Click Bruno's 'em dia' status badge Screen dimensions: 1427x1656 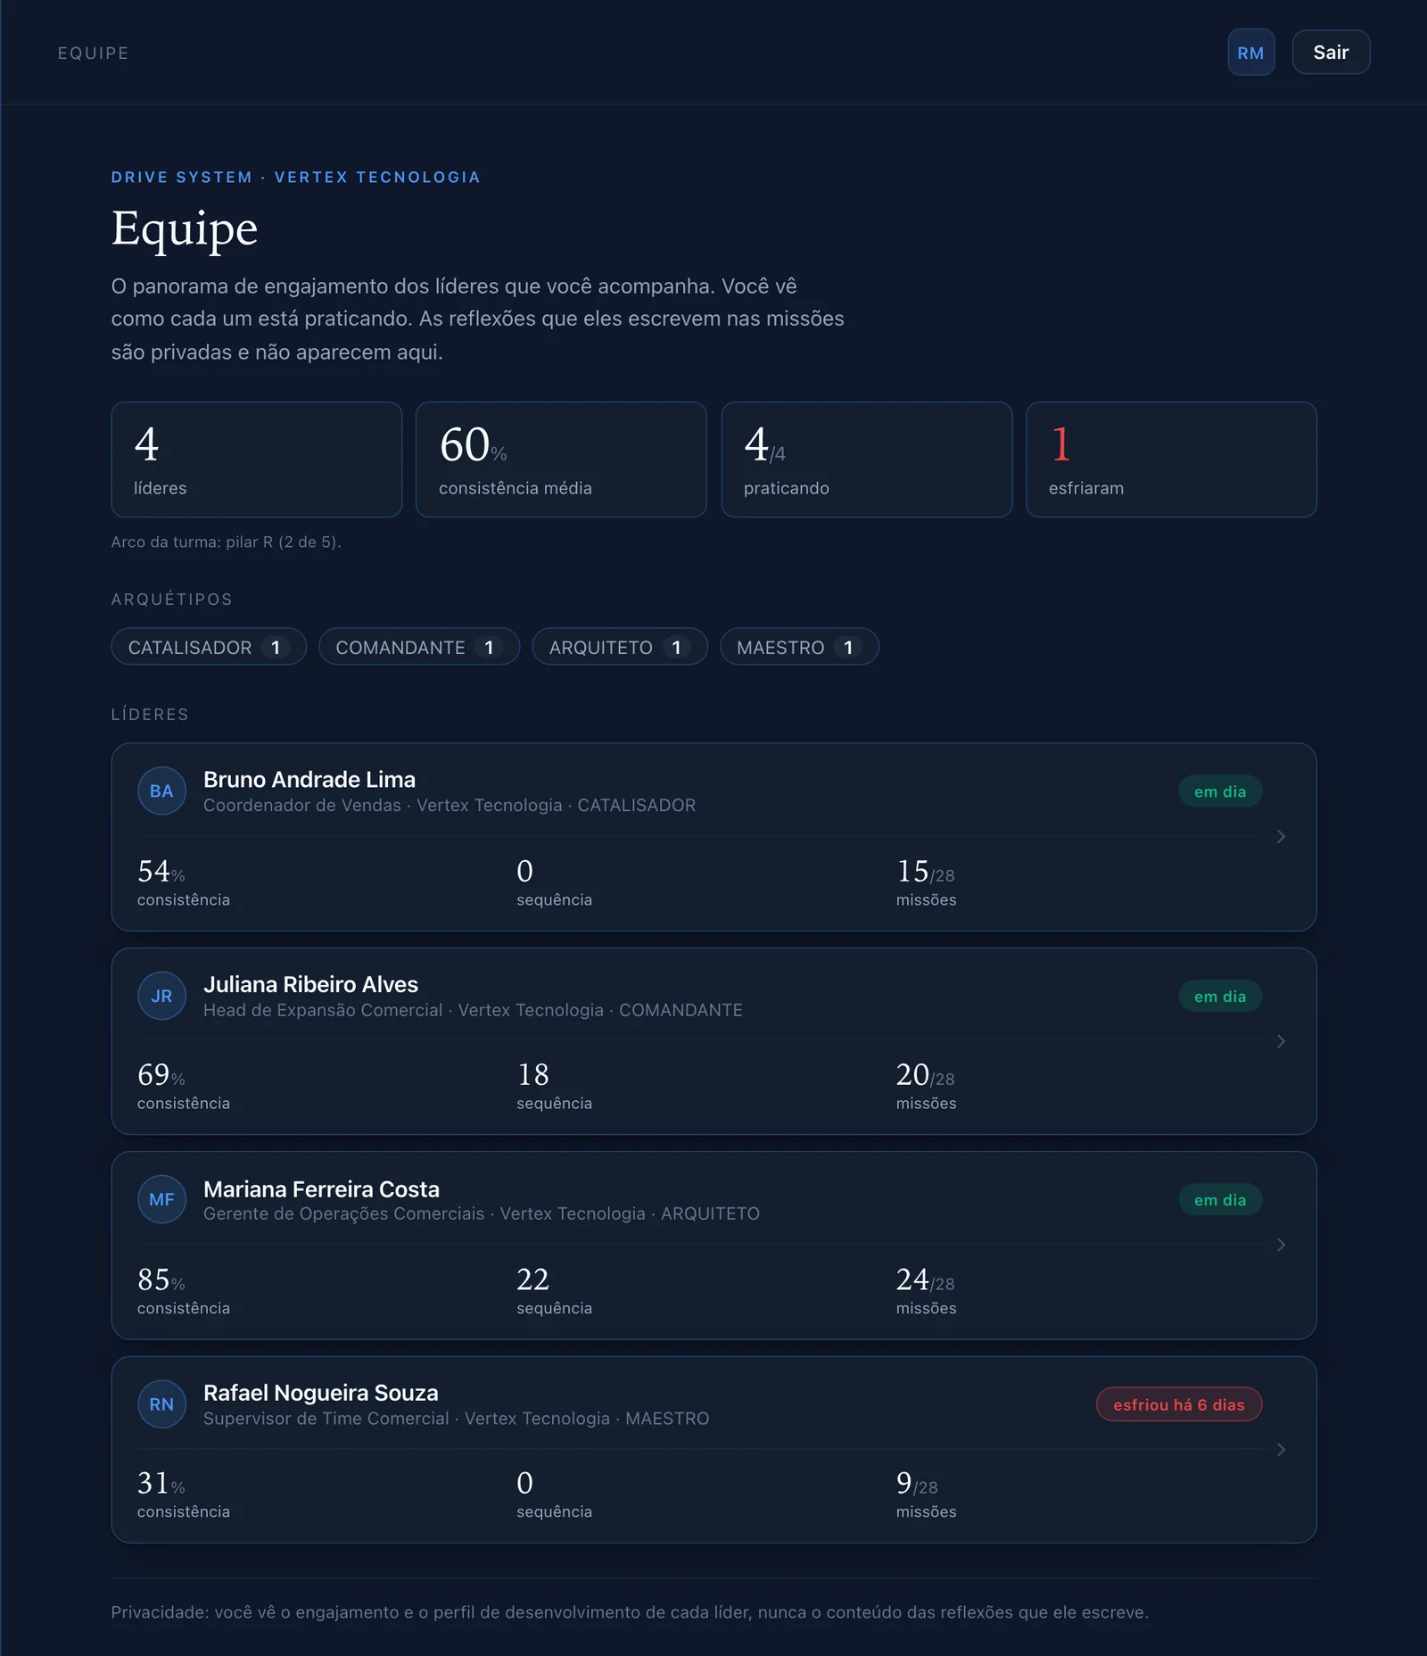[1220, 791]
